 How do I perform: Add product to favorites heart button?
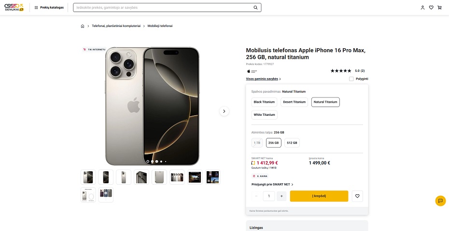(x=357, y=196)
